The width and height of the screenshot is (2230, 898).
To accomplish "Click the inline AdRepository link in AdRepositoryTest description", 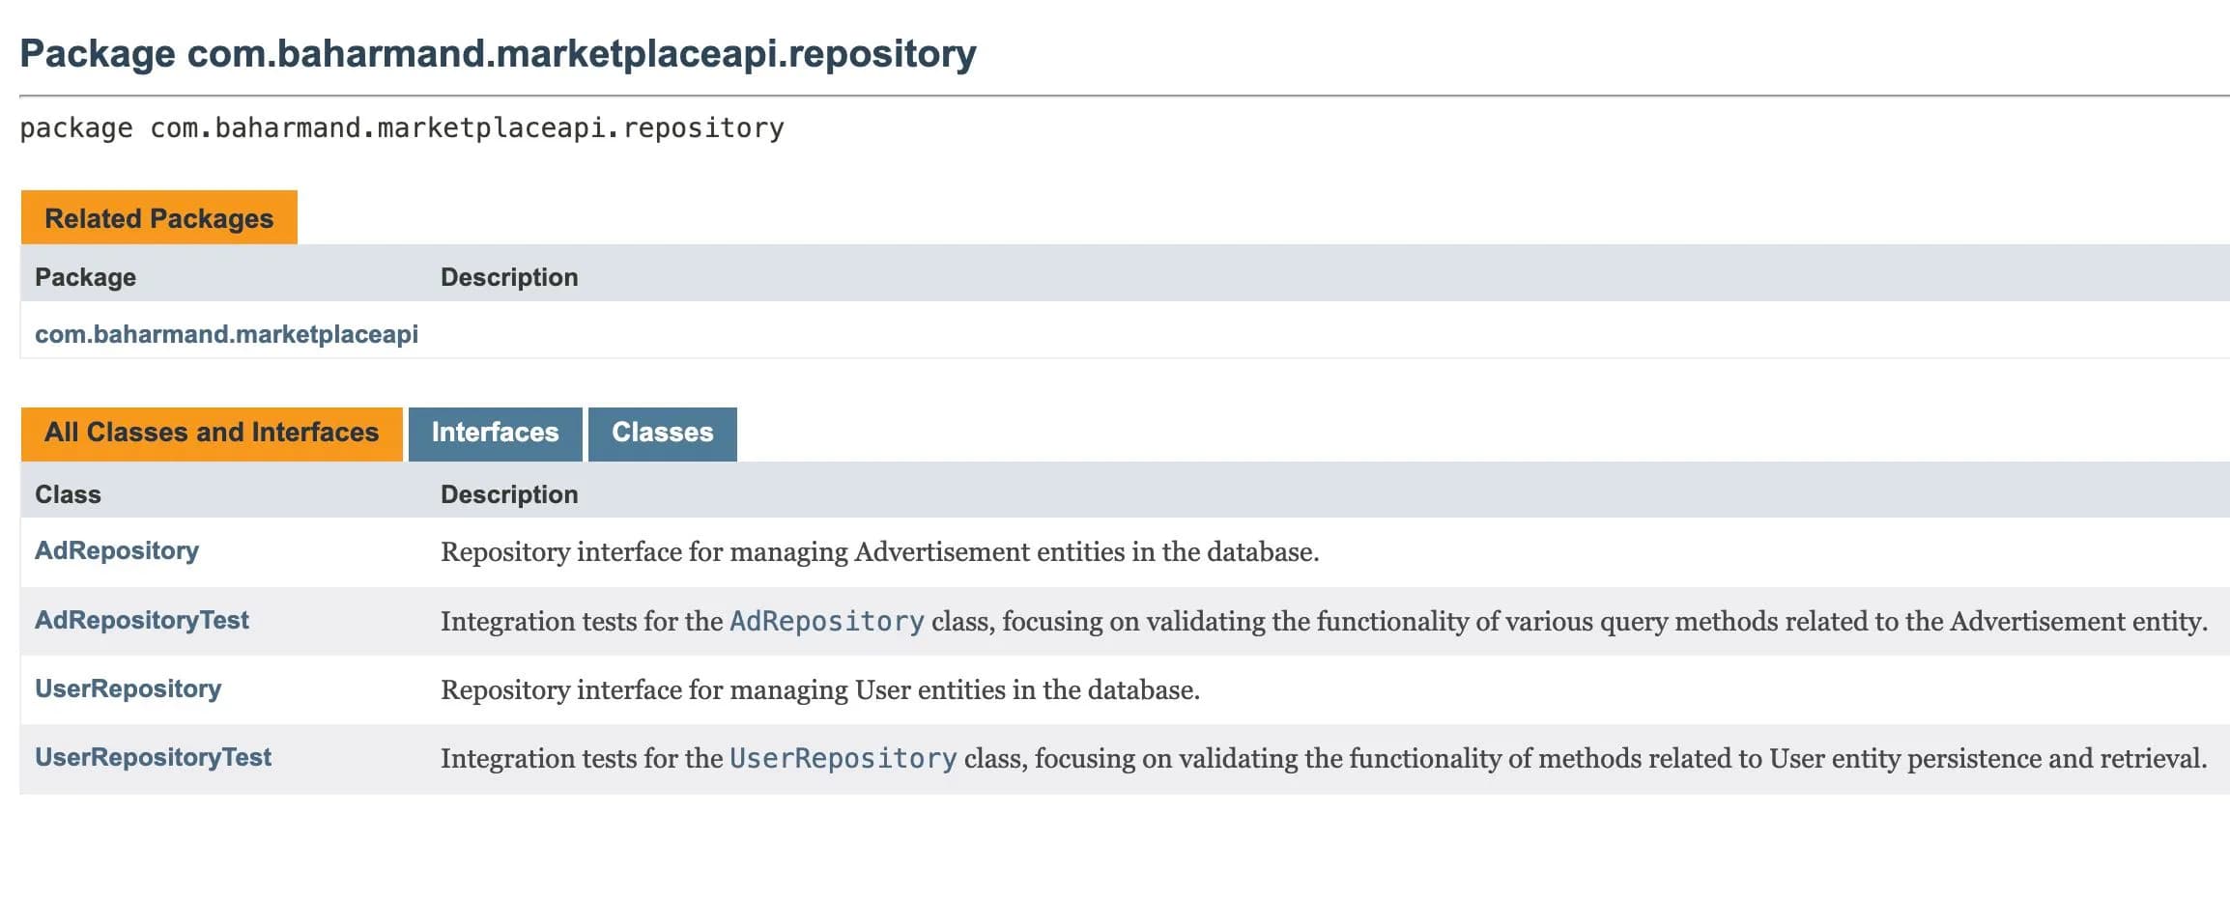I will pyautogui.click(x=826, y=621).
